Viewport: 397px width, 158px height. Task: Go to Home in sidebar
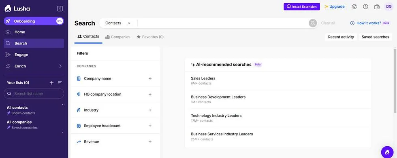[x=34, y=32]
